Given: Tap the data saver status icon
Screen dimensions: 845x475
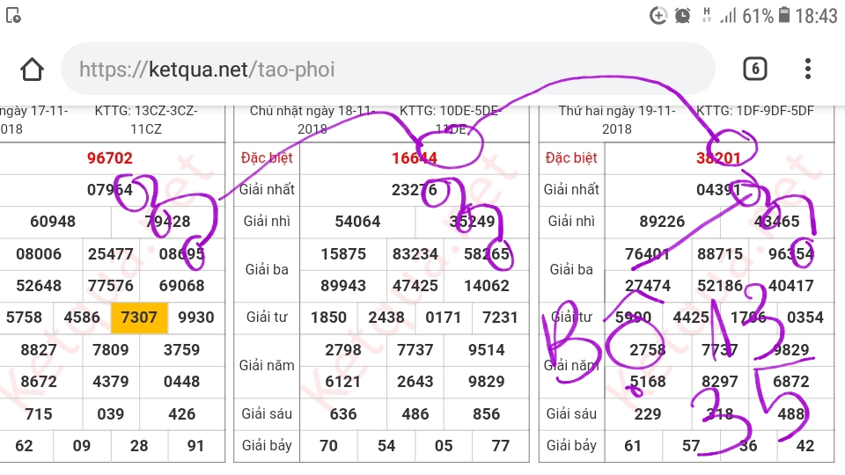Looking at the screenshot, I should [x=658, y=15].
